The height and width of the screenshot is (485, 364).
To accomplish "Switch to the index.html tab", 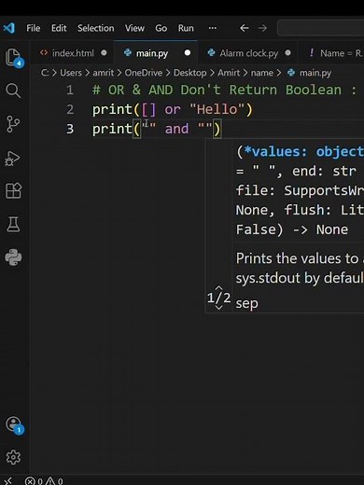I will pos(73,53).
